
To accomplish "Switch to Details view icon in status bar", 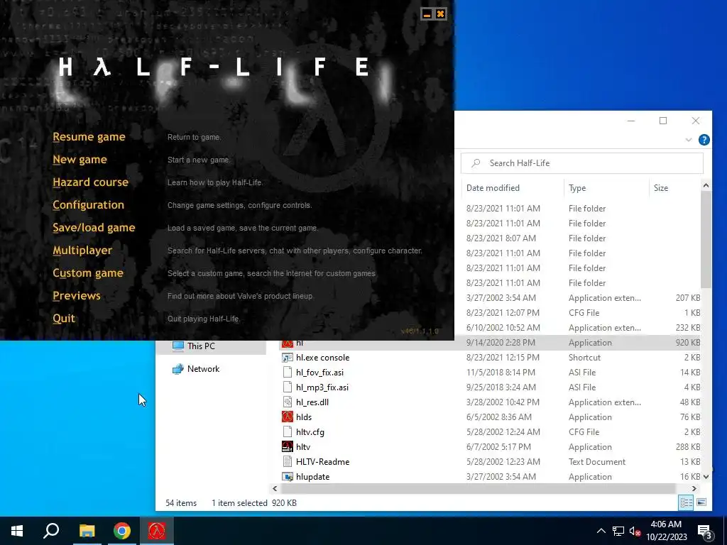I will point(686,502).
